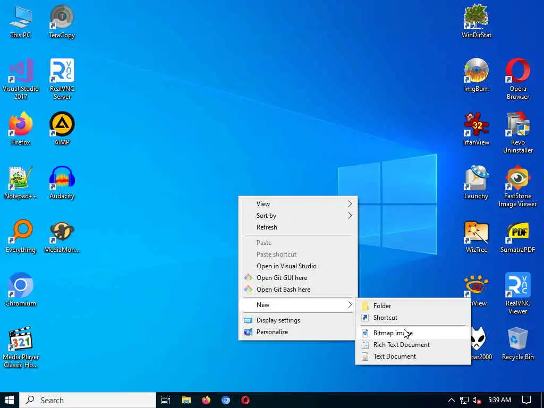Expand the Sort by submenu

[x=298, y=216]
